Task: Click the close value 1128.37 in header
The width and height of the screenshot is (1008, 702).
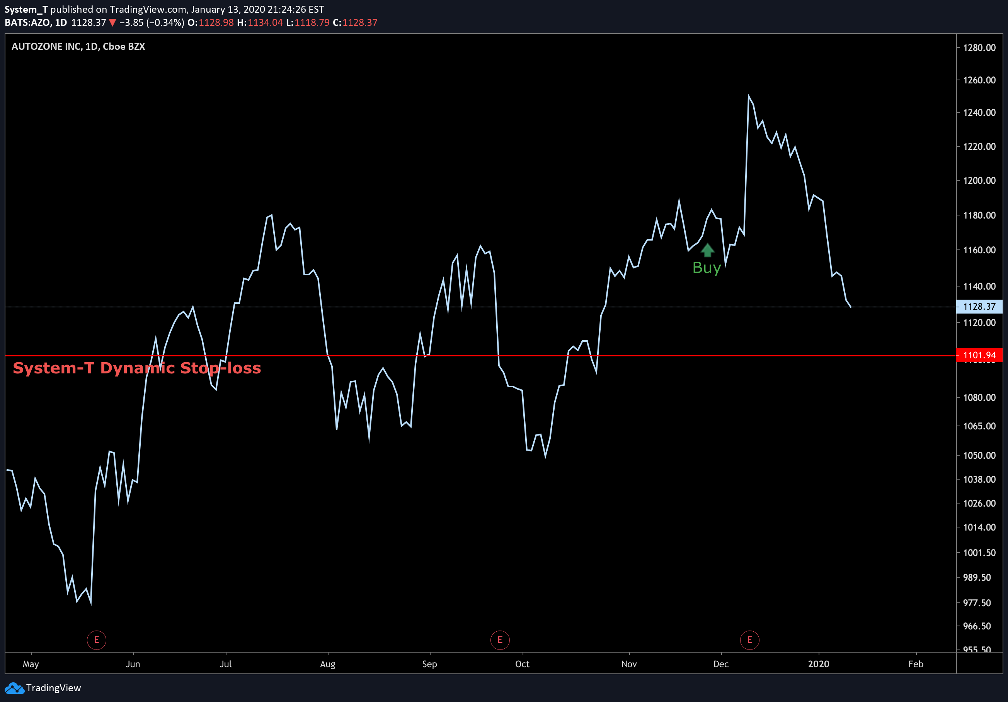Action: click(x=360, y=22)
